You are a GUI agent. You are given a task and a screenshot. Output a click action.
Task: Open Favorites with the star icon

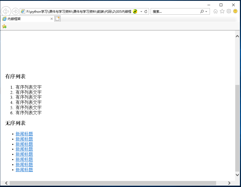[222, 11]
